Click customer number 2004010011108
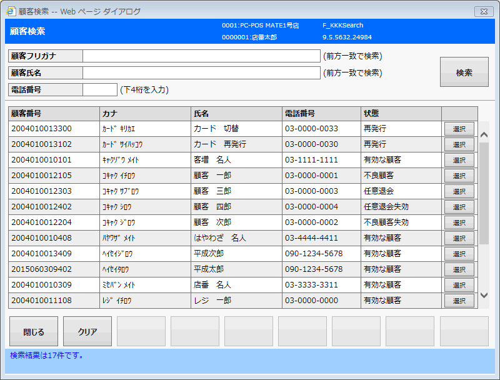 (41, 300)
